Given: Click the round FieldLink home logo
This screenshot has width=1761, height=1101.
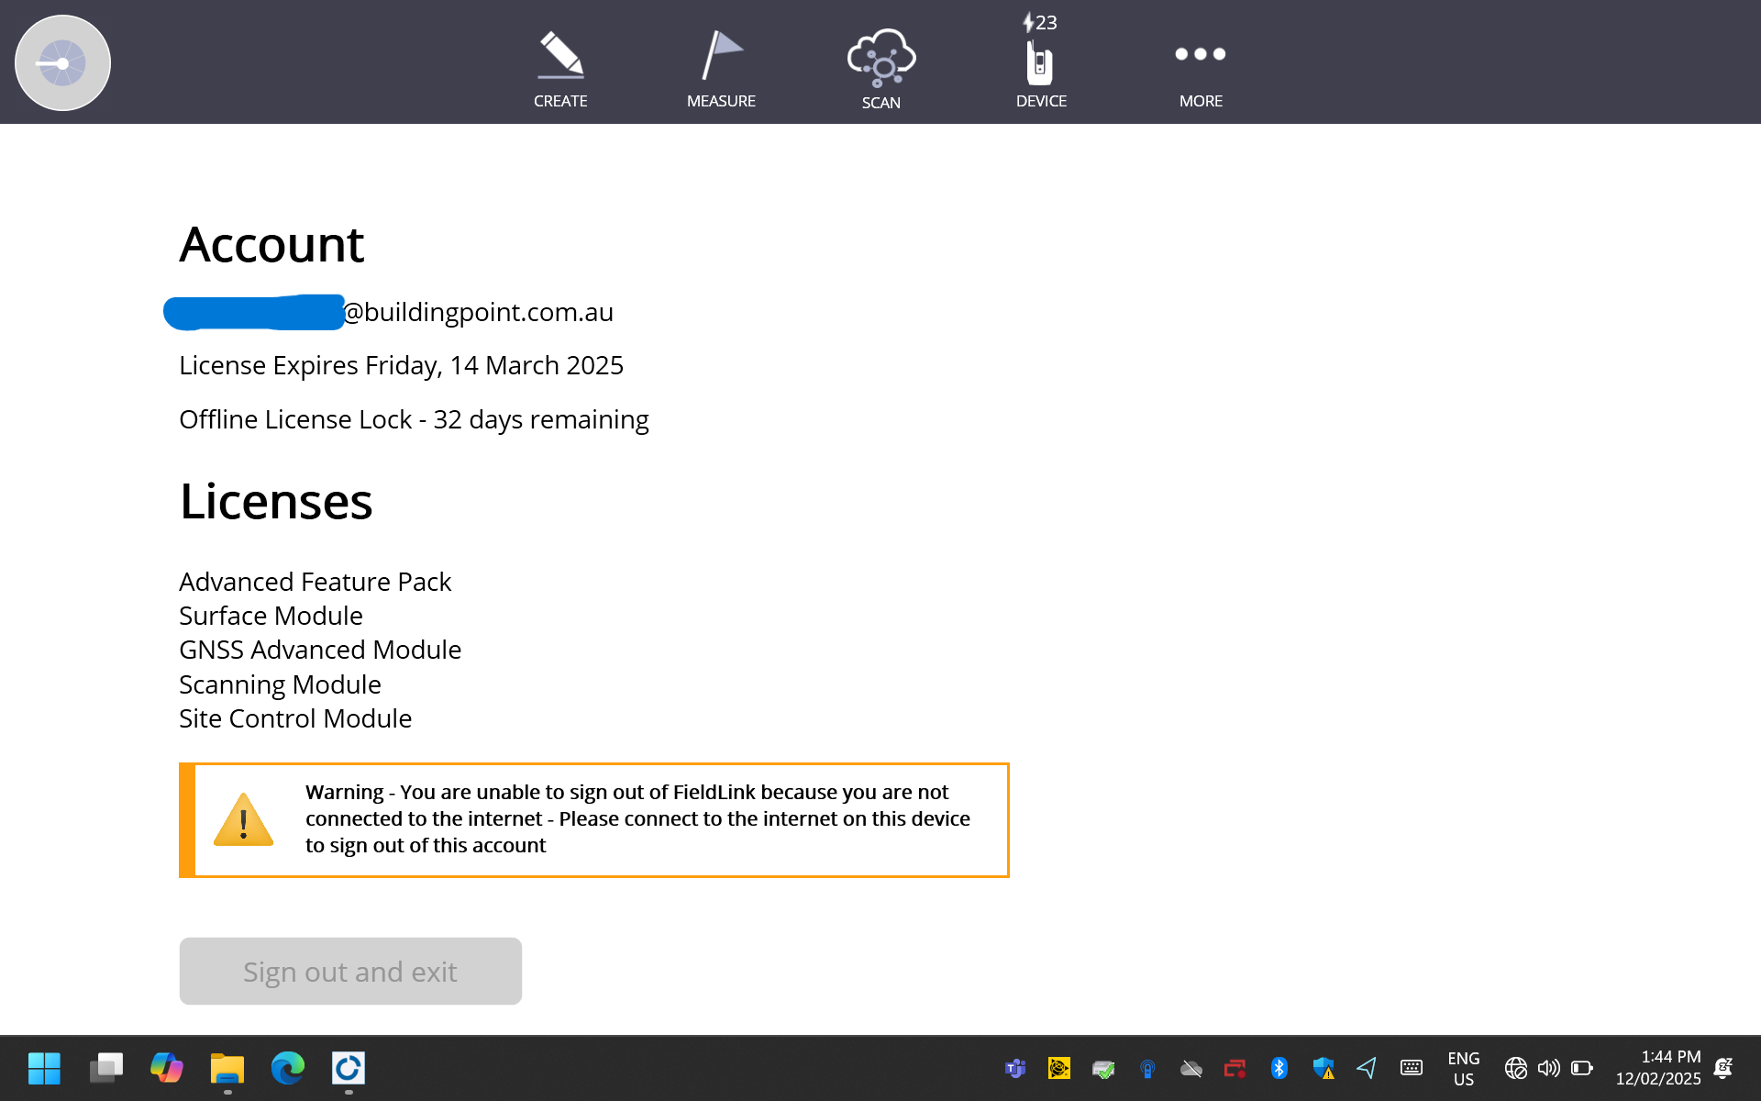Looking at the screenshot, I should (62, 63).
